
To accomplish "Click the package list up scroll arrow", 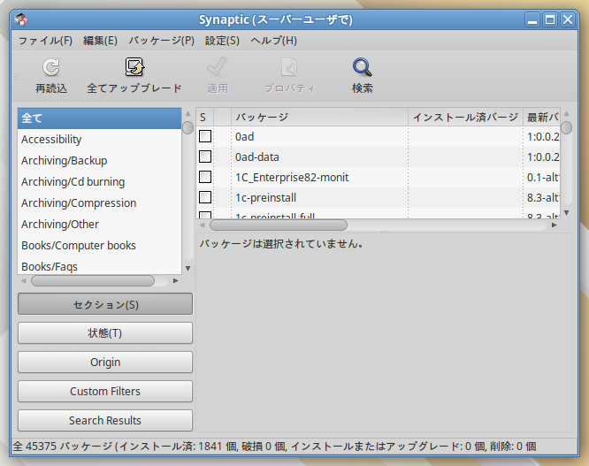I will point(567,113).
